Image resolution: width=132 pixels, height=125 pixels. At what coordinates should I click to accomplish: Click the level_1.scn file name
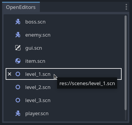(x=38, y=74)
